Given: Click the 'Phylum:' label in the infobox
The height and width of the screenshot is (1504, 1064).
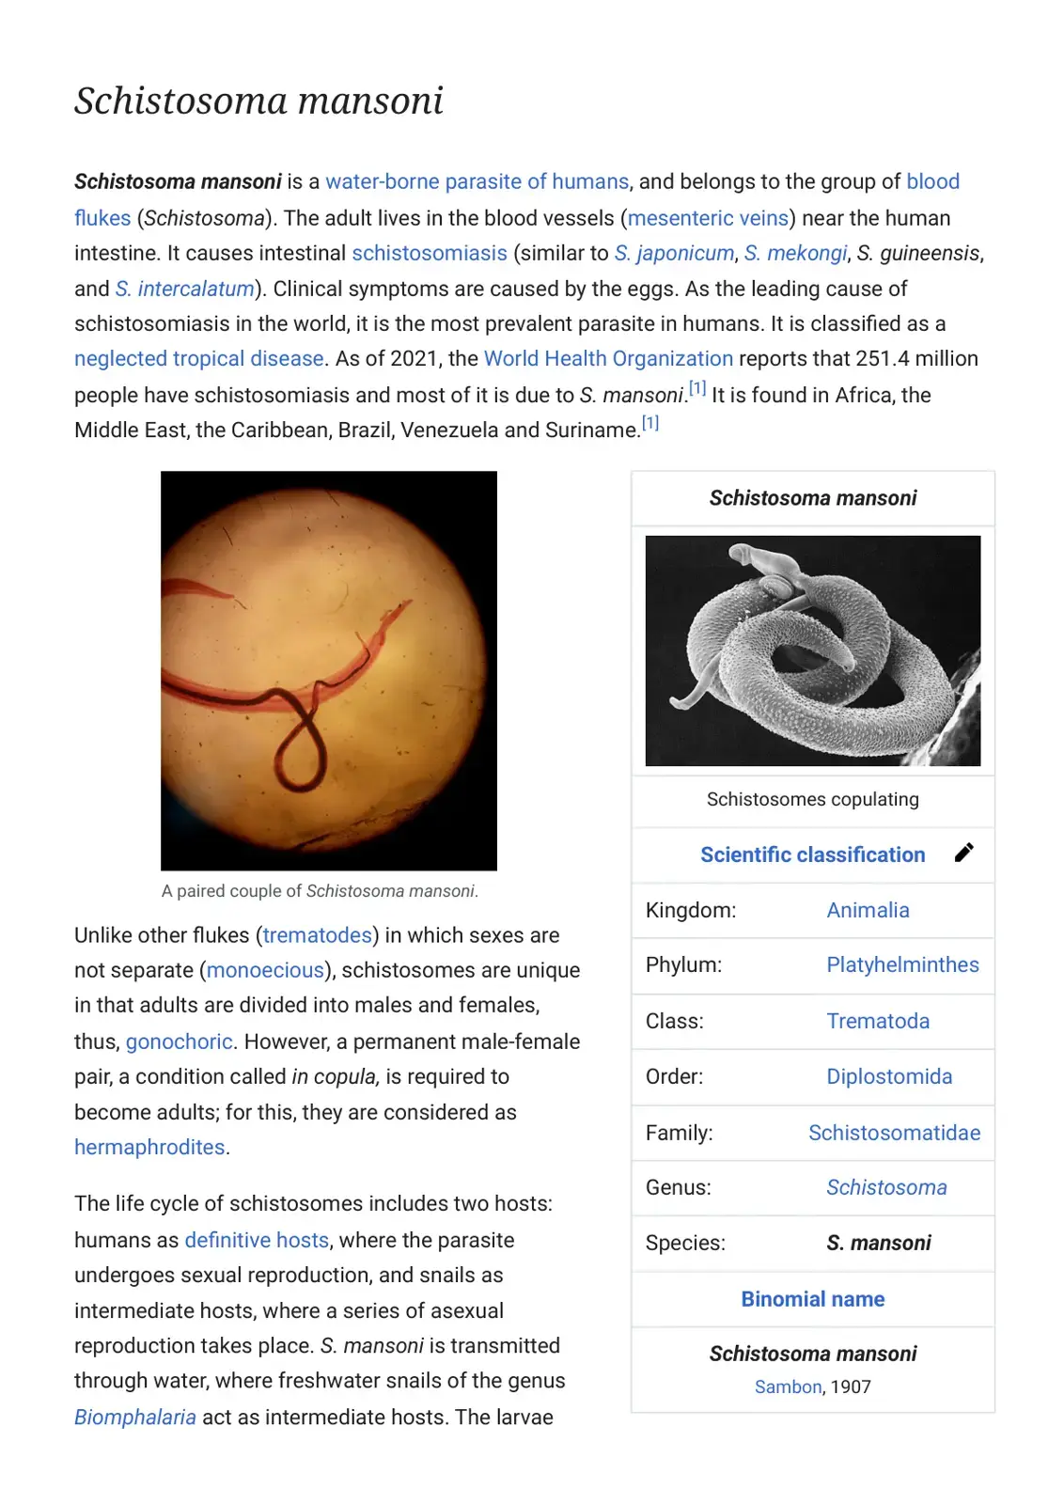Looking at the screenshot, I should [683, 964].
